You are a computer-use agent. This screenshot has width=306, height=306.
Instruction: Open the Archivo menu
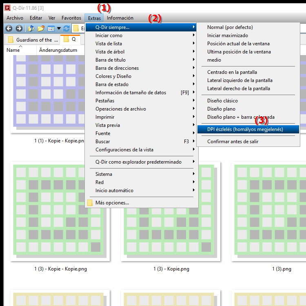tap(15, 18)
